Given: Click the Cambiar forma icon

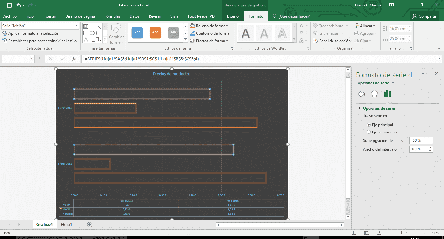Looking at the screenshot, I should [x=116, y=33].
